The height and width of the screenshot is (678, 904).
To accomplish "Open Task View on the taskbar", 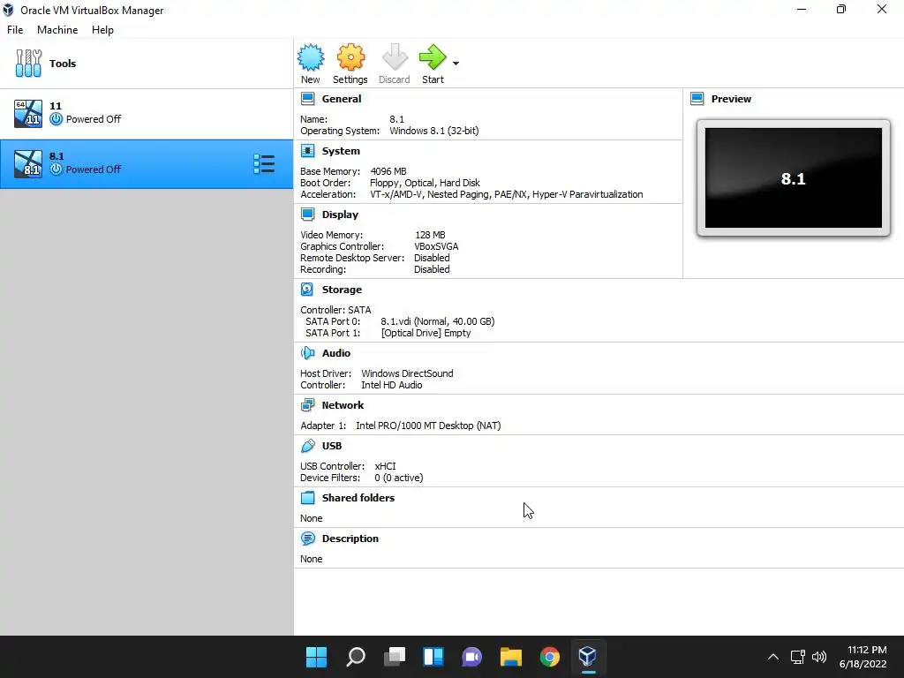I will click(x=395, y=657).
